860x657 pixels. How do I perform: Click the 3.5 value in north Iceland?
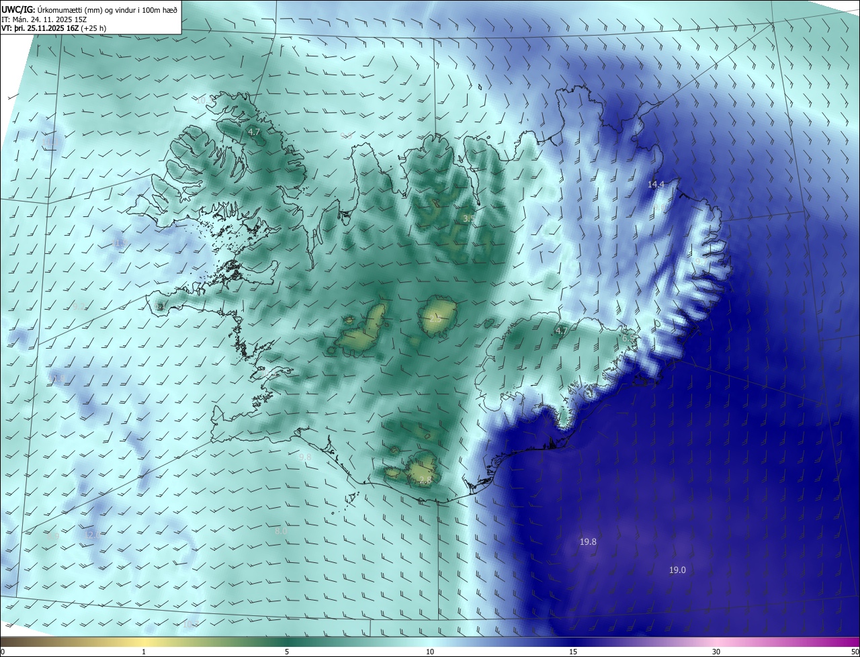[x=469, y=218]
